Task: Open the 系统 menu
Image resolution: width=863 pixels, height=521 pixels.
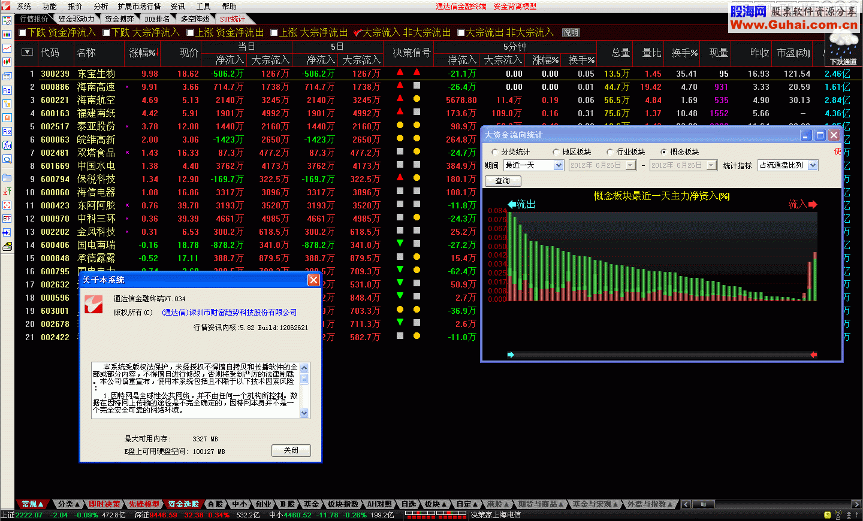Action: [x=24, y=6]
